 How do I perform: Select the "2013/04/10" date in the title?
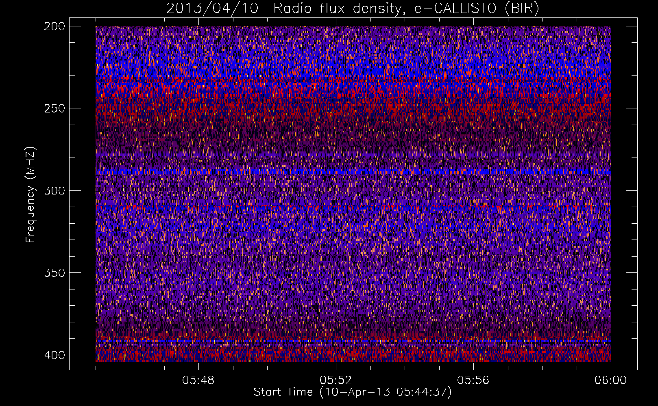pos(212,9)
